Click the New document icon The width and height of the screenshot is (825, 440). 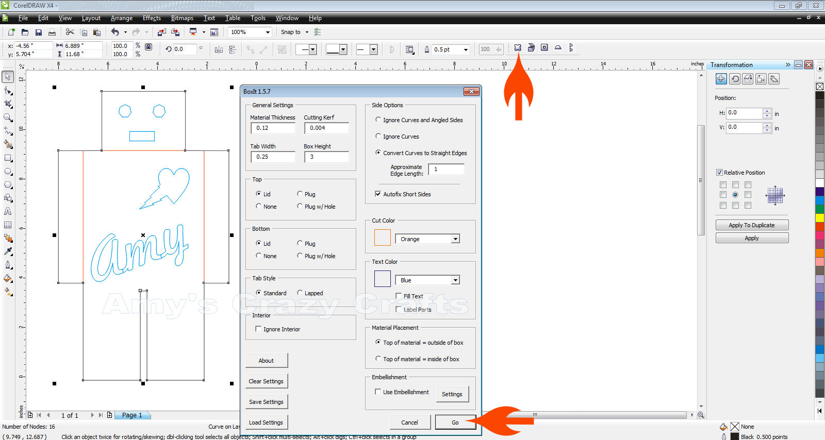(11, 32)
